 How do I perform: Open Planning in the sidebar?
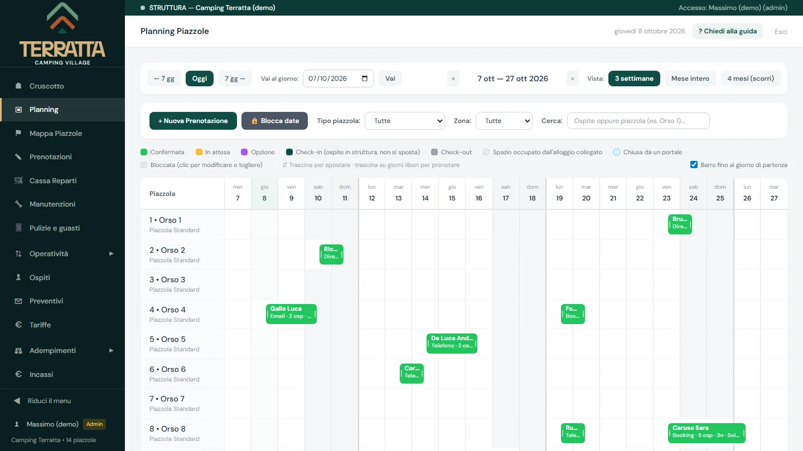[x=62, y=110]
